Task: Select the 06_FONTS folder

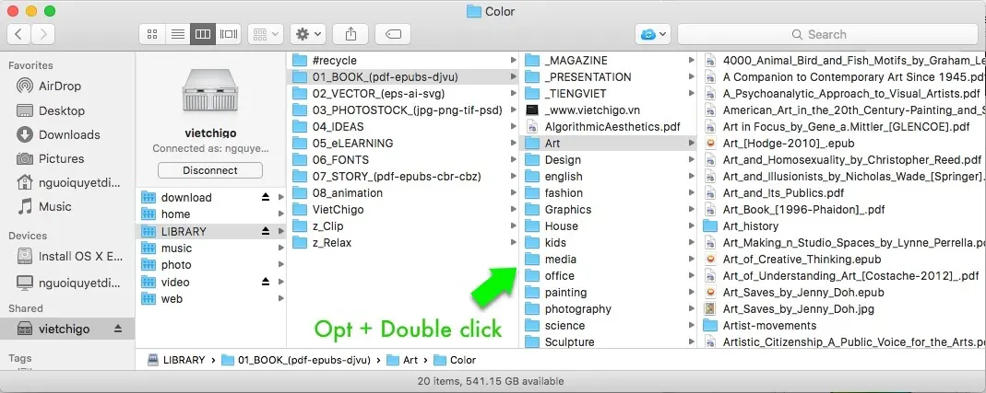Action: [342, 159]
